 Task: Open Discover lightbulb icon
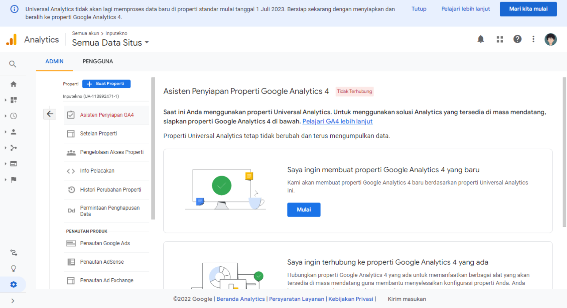[13, 269]
